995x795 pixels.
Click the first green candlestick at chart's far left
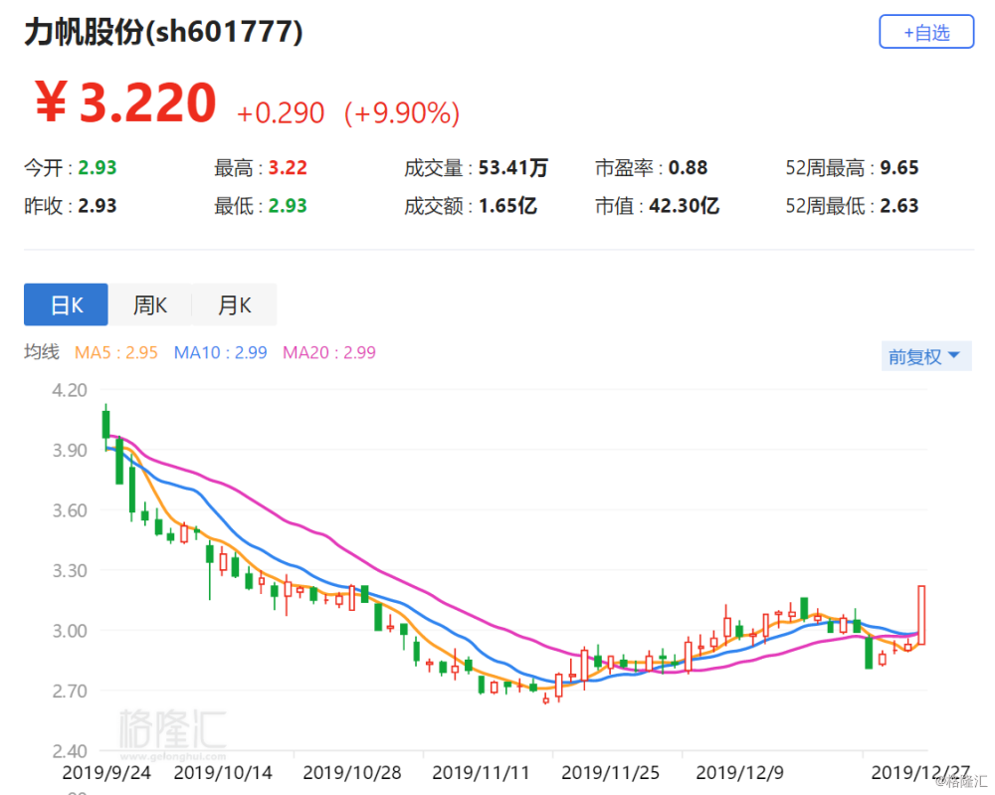click(106, 425)
